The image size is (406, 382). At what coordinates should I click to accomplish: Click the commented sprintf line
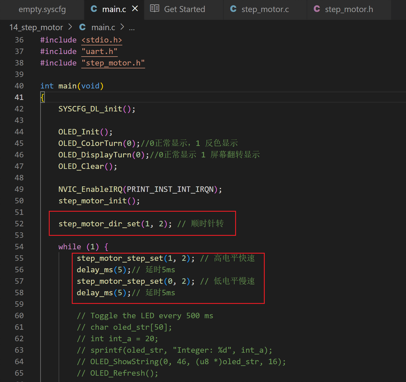(x=174, y=350)
